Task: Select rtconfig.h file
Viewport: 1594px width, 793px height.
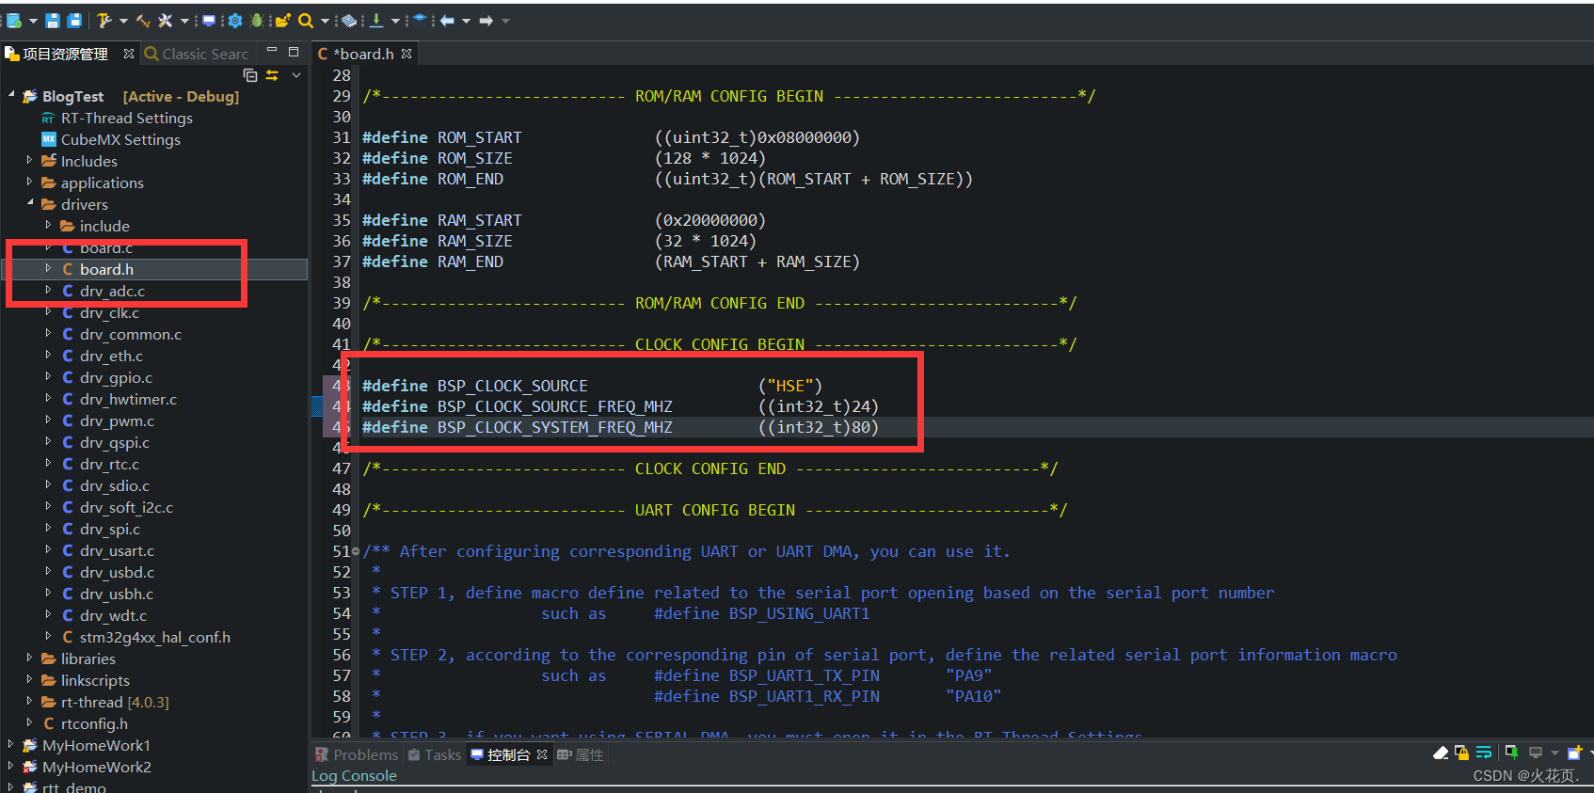Action: [94, 723]
